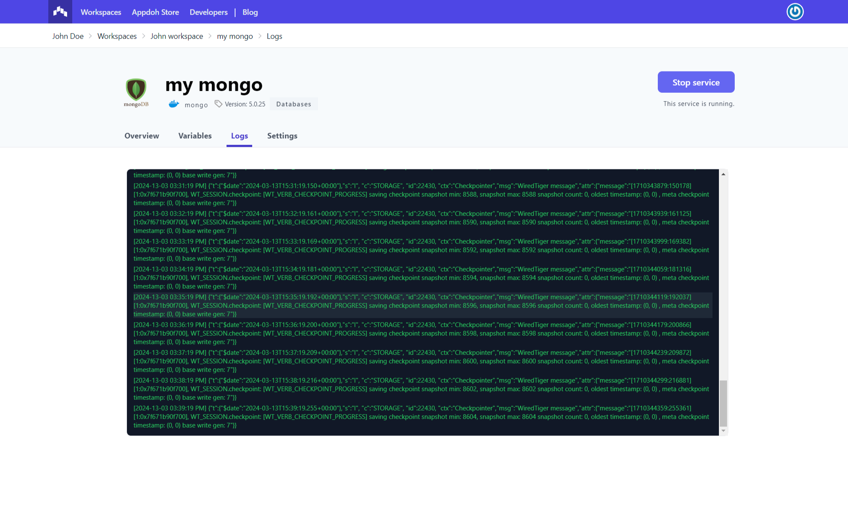This screenshot has width=848, height=508.
Task: Click scrollbar up arrow in logs
Action: click(x=723, y=174)
